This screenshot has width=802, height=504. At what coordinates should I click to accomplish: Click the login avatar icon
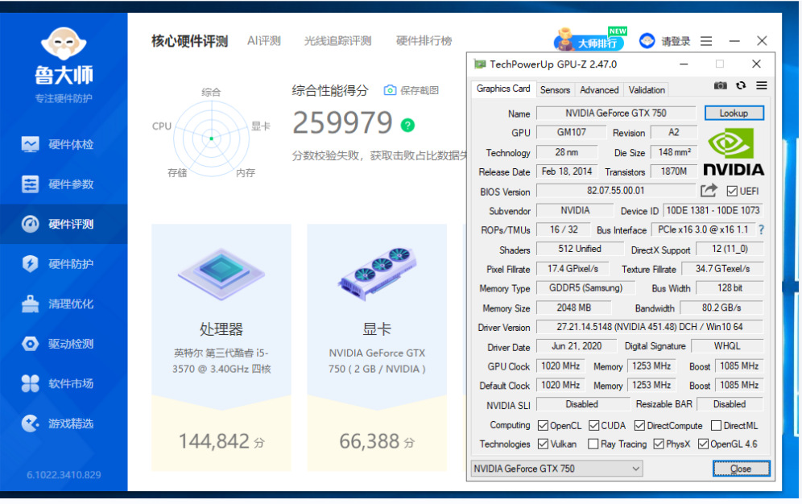coord(647,40)
